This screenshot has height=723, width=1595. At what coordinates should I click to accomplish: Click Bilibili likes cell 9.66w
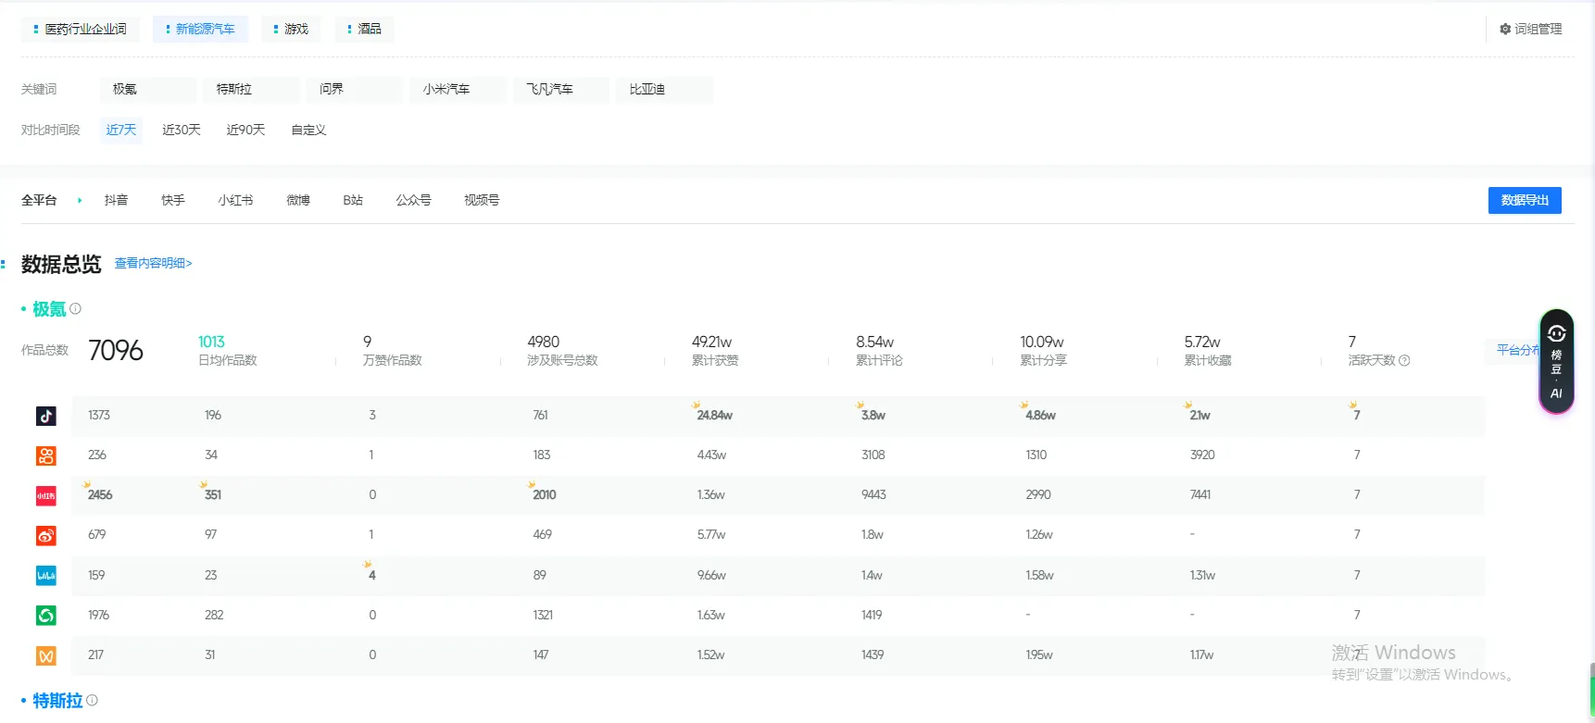(711, 576)
